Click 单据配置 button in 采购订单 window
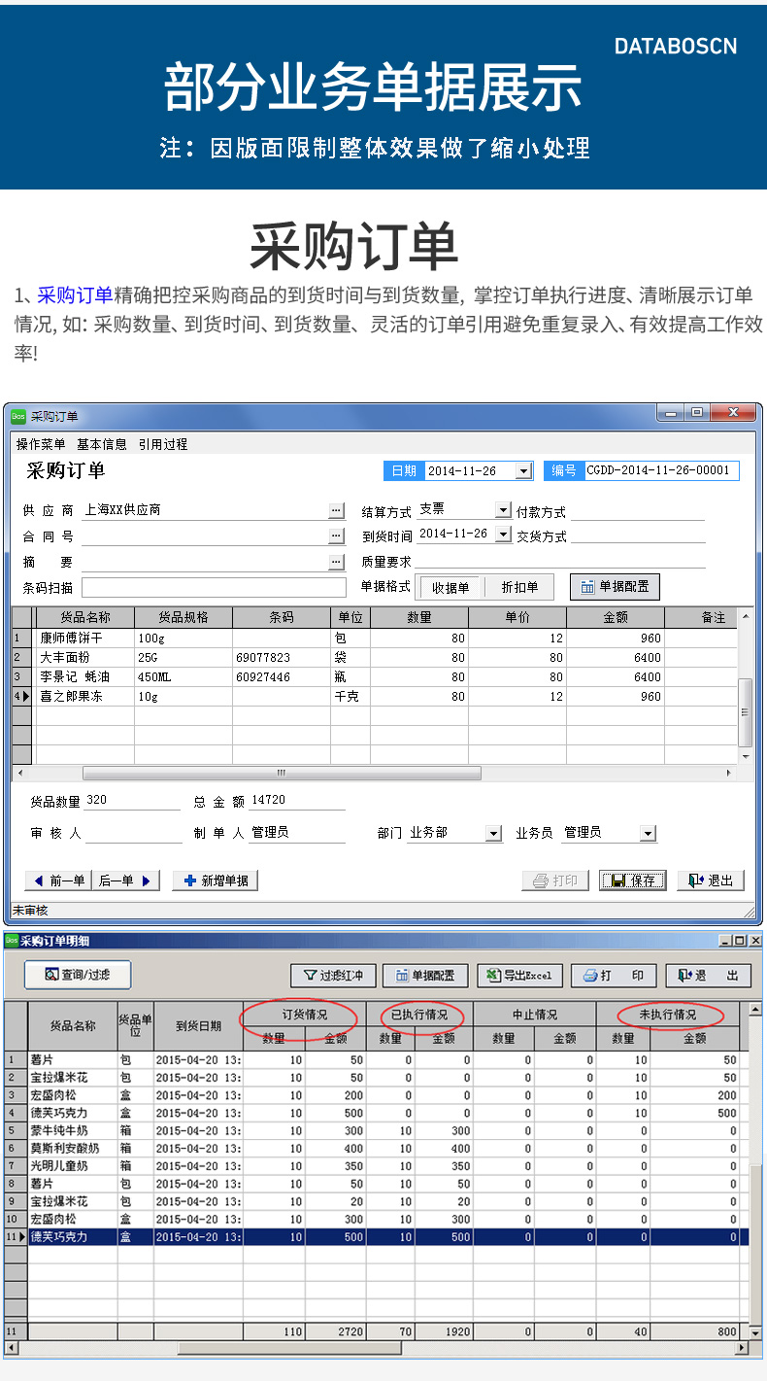The image size is (767, 1381). click(615, 587)
